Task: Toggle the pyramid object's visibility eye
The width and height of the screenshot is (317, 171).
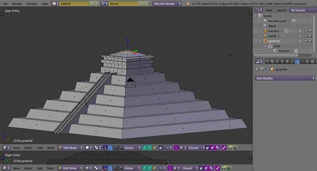Action: (x=300, y=41)
